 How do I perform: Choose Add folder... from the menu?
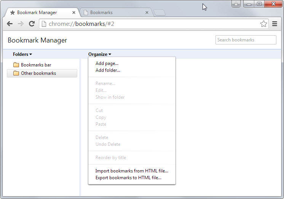coord(108,70)
